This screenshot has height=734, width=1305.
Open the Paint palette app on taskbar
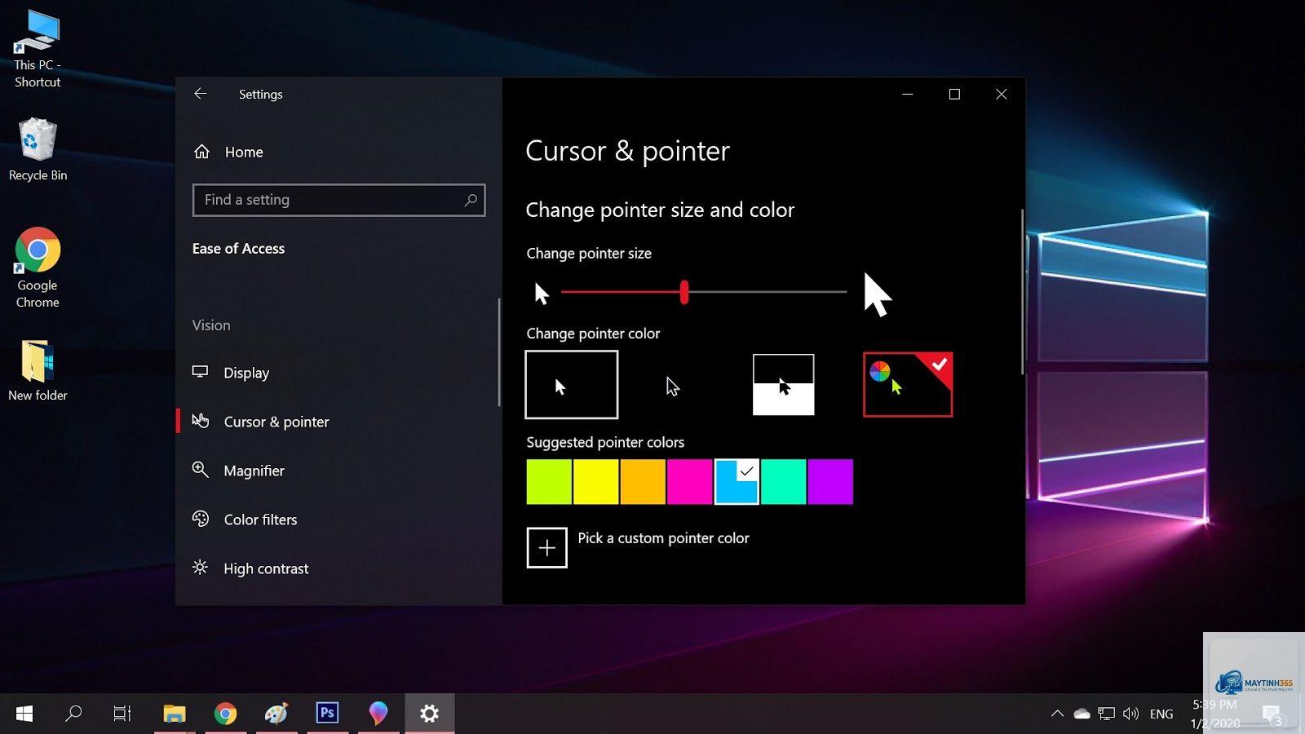276,714
